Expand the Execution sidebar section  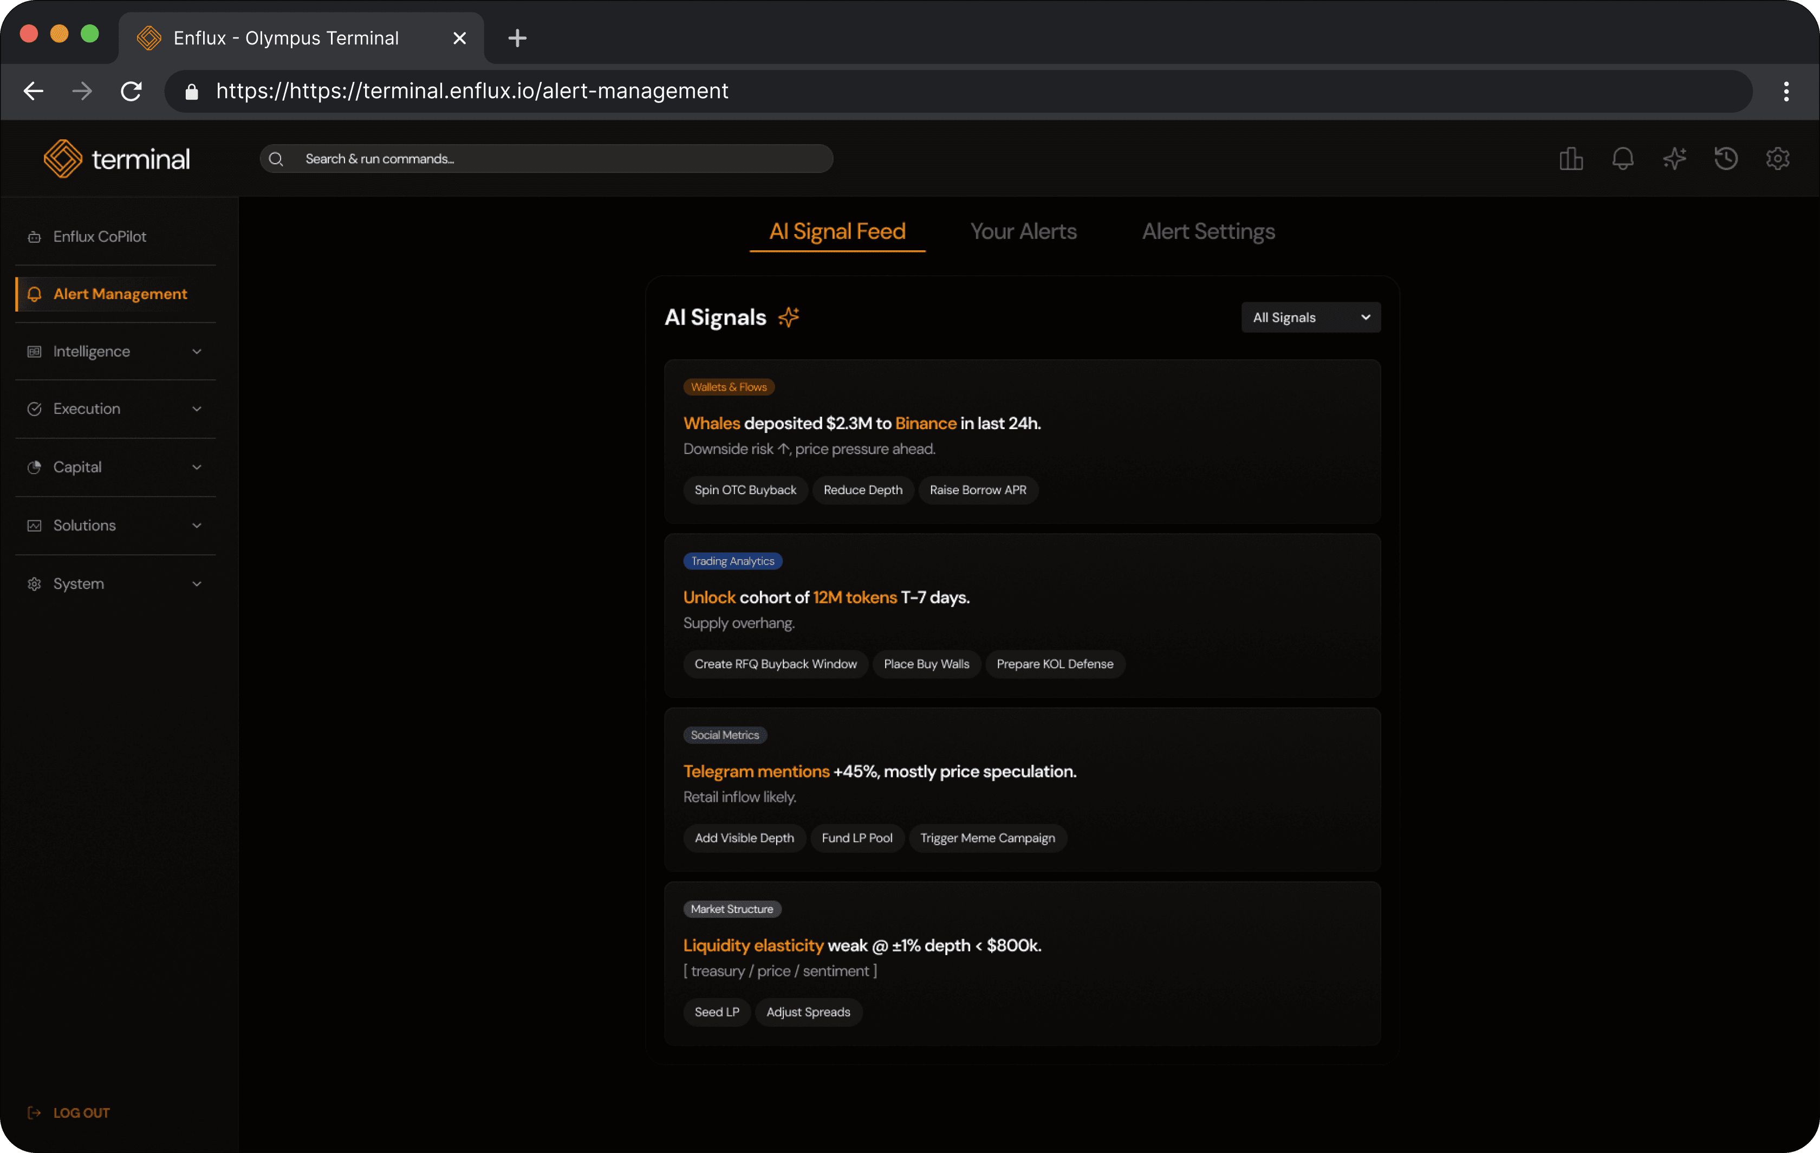click(115, 409)
